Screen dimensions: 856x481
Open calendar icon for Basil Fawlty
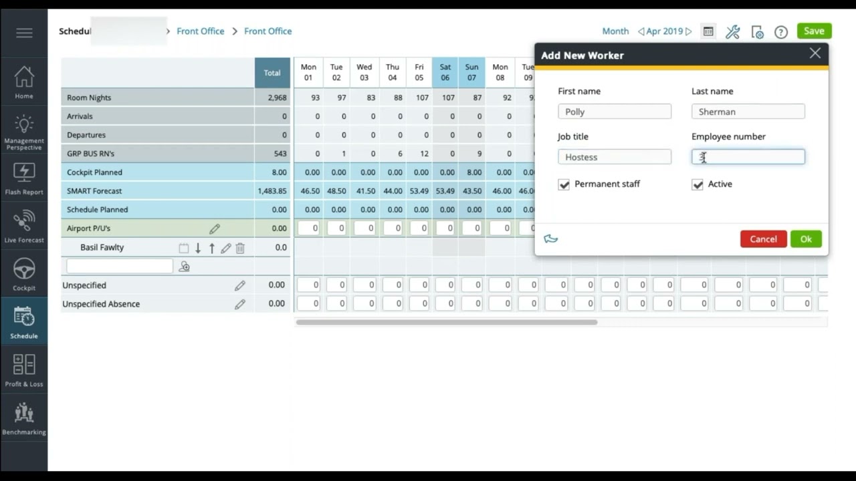pyautogui.click(x=184, y=248)
